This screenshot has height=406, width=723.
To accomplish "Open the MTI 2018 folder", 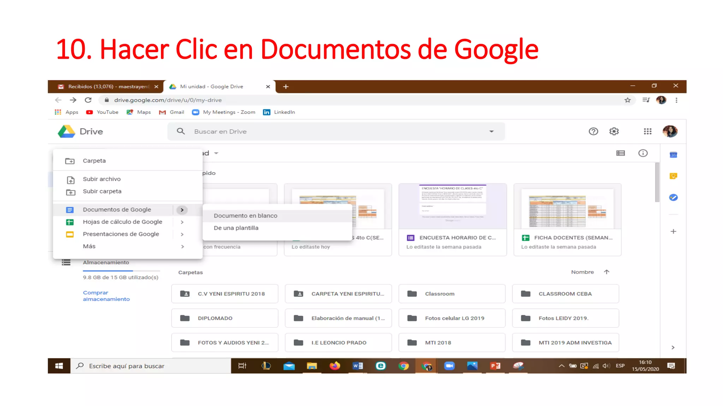I will tap(452, 343).
